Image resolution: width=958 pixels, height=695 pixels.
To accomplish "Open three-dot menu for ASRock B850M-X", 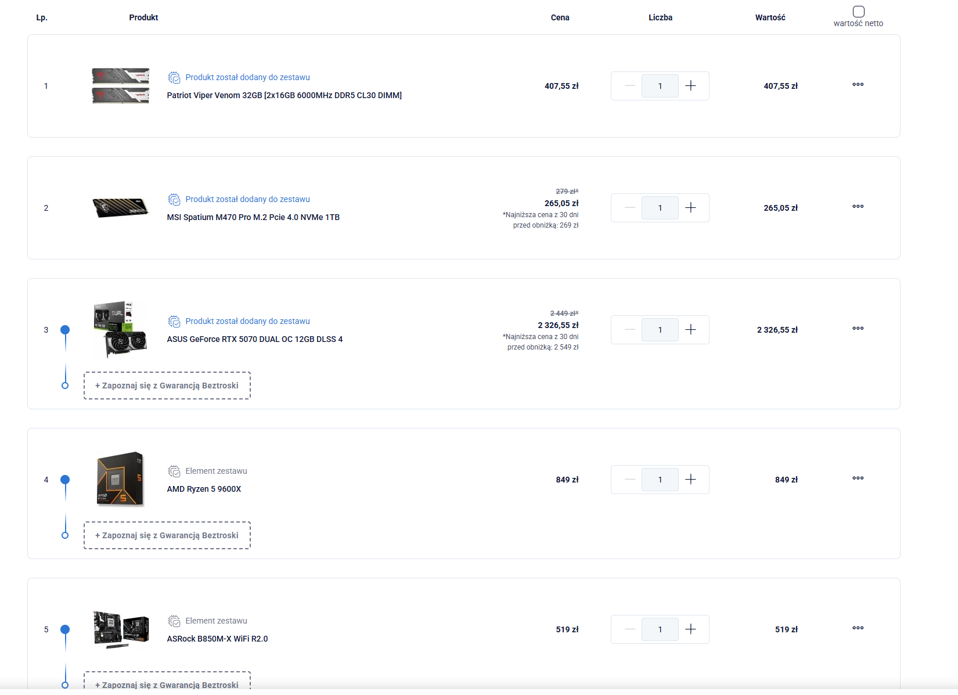I will [858, 628].
